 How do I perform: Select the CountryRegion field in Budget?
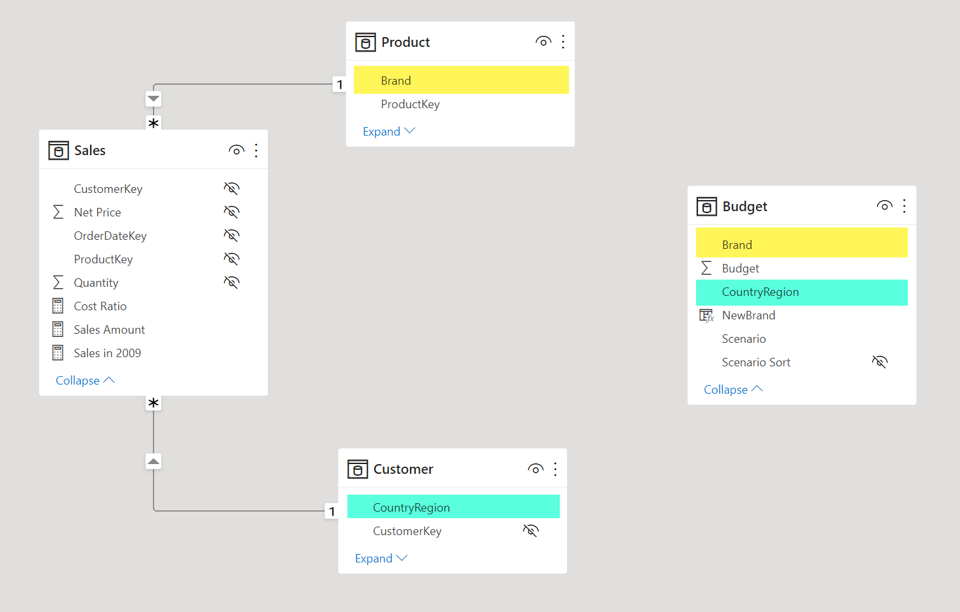click(802, 292)
